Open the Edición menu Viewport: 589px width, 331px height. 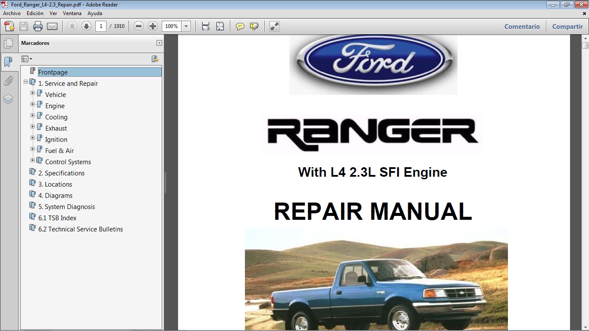pos(35,13)
